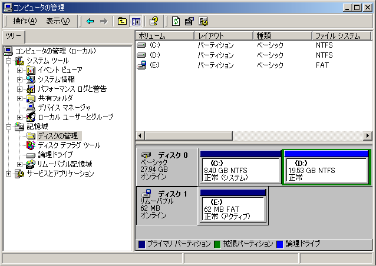The image size is (376, 266).
Task: Open the 操作(A) menu
Action: 25,21
